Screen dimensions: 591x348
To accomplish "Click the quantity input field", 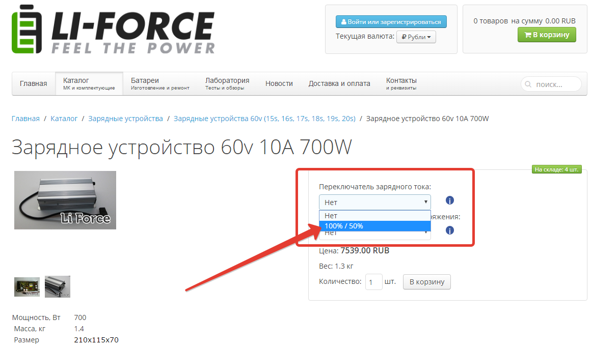I will (x=373, y=282).
